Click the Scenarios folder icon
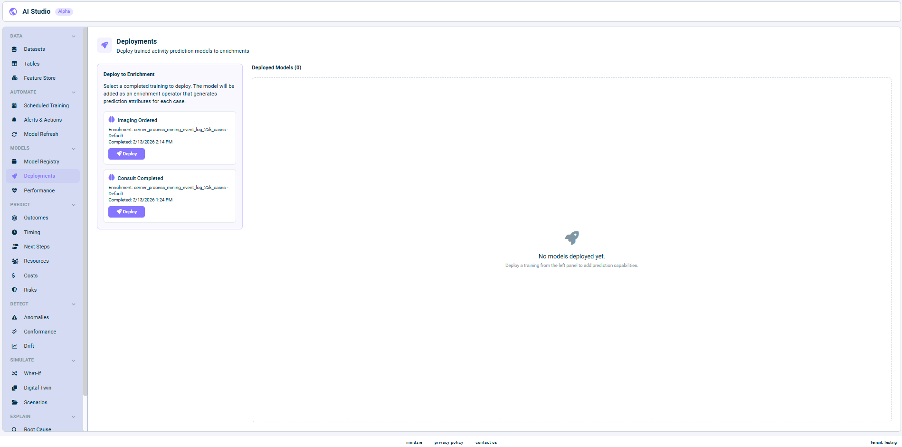Screen dimensions: 902x447 [14, 402]
